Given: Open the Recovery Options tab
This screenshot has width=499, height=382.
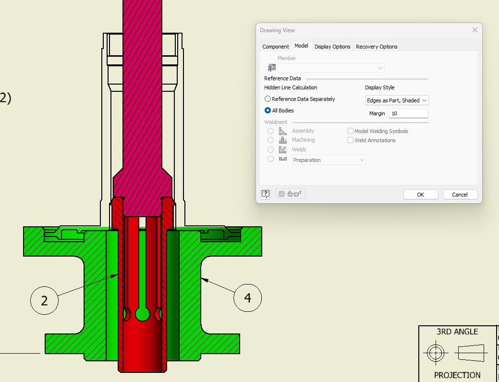Looking at the screenshot, I should click(377, 47).
